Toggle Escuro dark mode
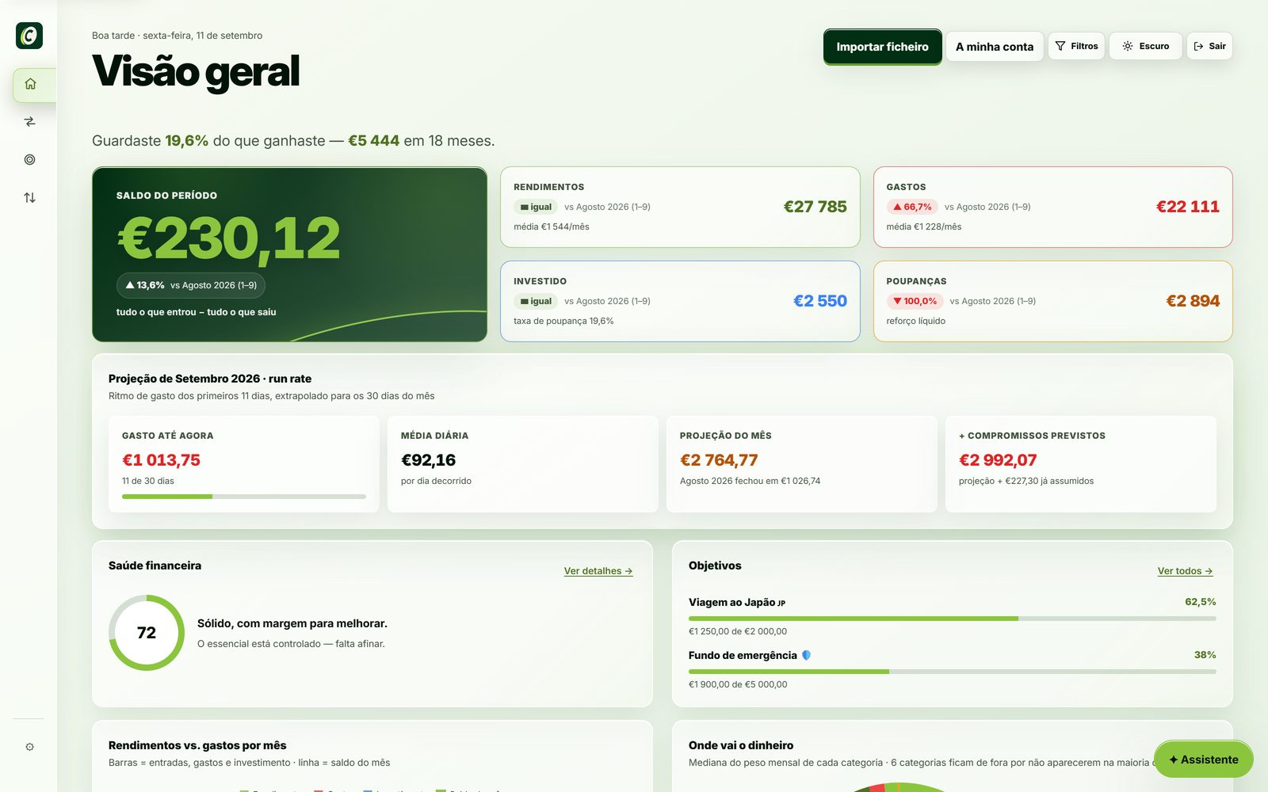Image resolution: width=1268 pixels, height=792 pixels. (1146, 46)
